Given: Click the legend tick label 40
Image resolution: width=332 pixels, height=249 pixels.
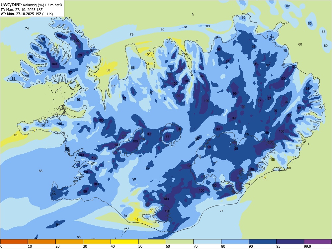Looking at the screenshot, I should pyautogui.click(x=113, y=246).
